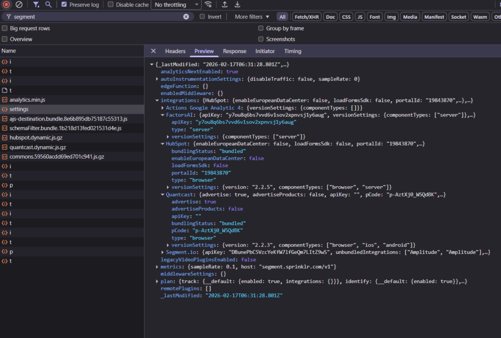This screenshot has width=501, height=338.
Task: Clear the segment filter text
Action: pyautogui.click(x=186, y=17)
